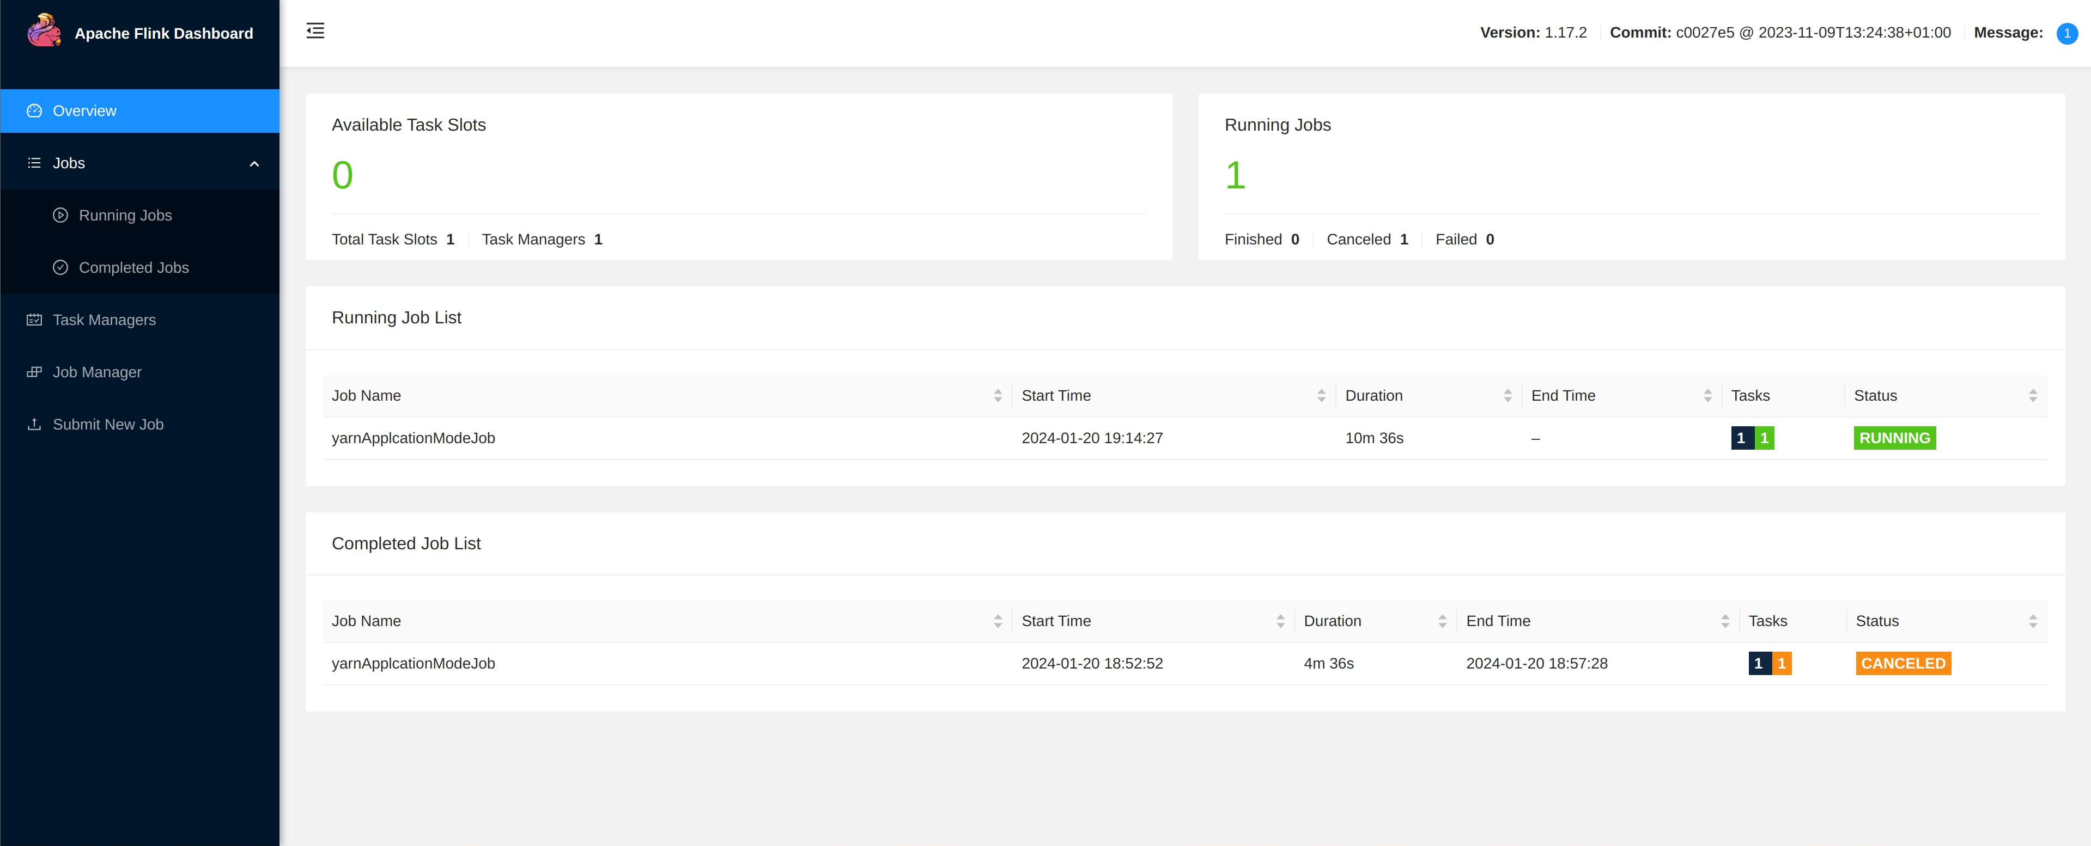This screenshot has height=846, width=2091.
Task: Open the canceled yarnApplcationModeJob row
Action: (x=413, y=664)
